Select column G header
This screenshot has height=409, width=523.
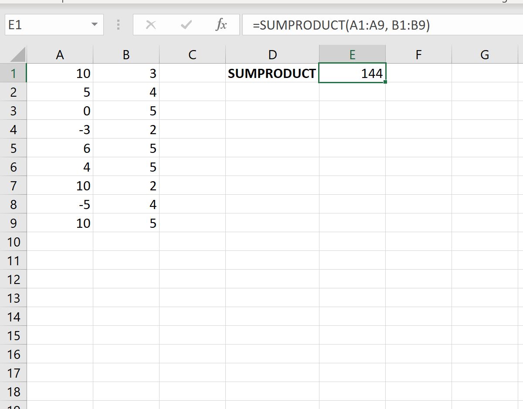(484, 54)
